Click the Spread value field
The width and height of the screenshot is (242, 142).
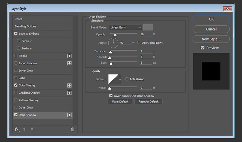(146, 57)
